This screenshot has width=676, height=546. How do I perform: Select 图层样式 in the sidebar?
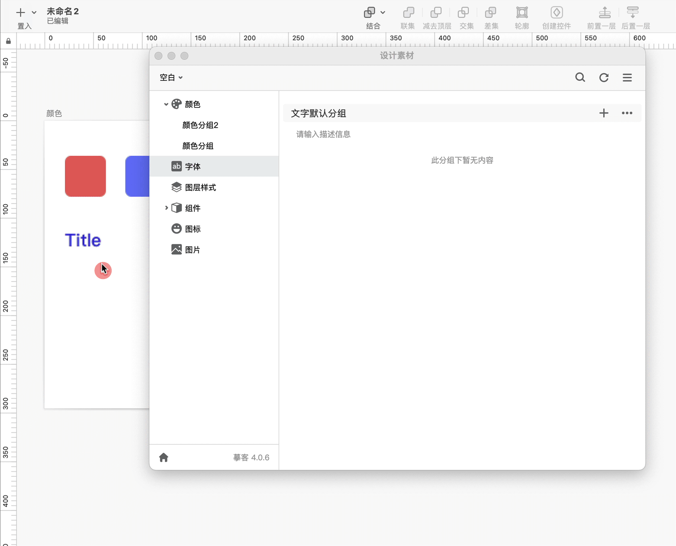coord(200,187)
